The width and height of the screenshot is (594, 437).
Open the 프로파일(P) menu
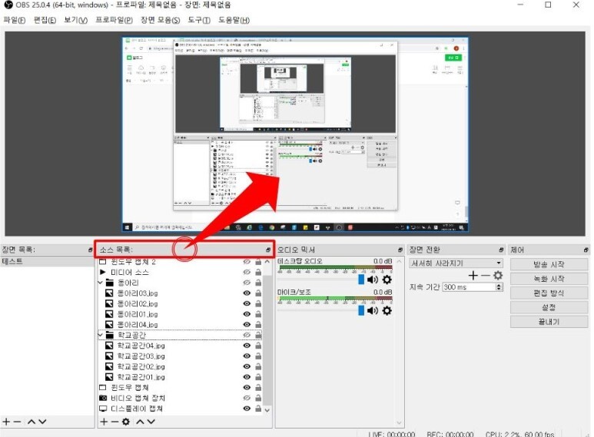(114, 20)
